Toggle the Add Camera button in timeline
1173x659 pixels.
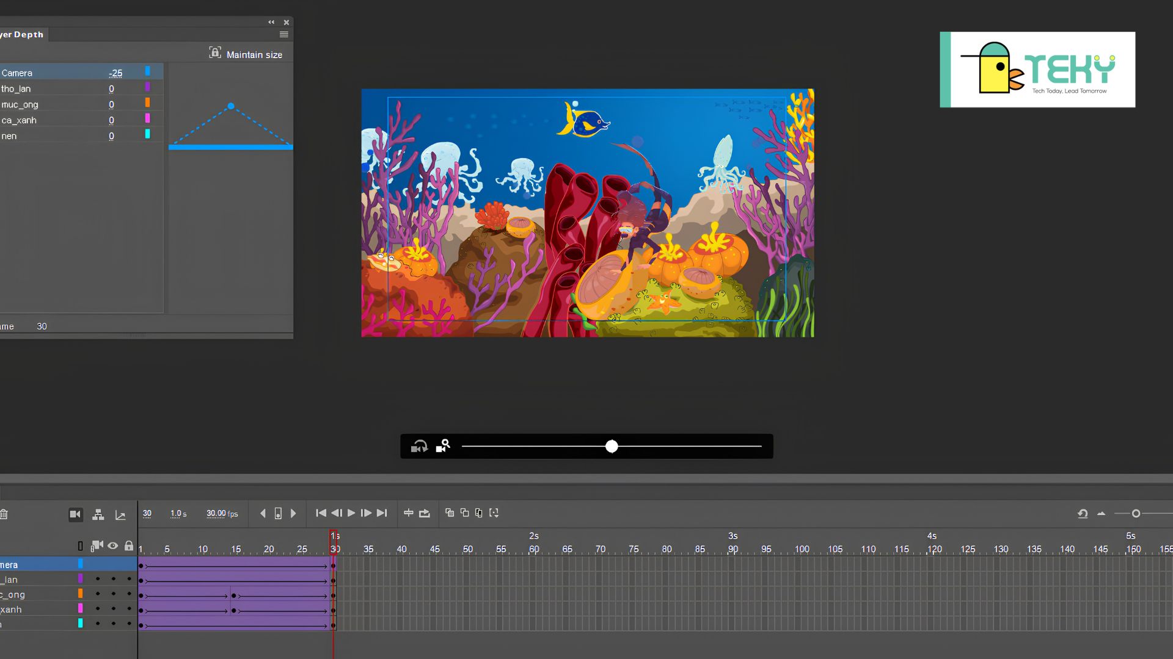(x=76, y=514)
